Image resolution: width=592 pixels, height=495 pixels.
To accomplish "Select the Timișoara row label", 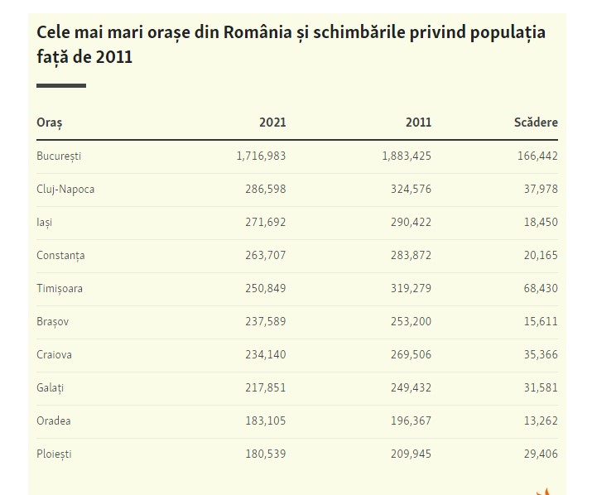I will click(x=60, y=288).
